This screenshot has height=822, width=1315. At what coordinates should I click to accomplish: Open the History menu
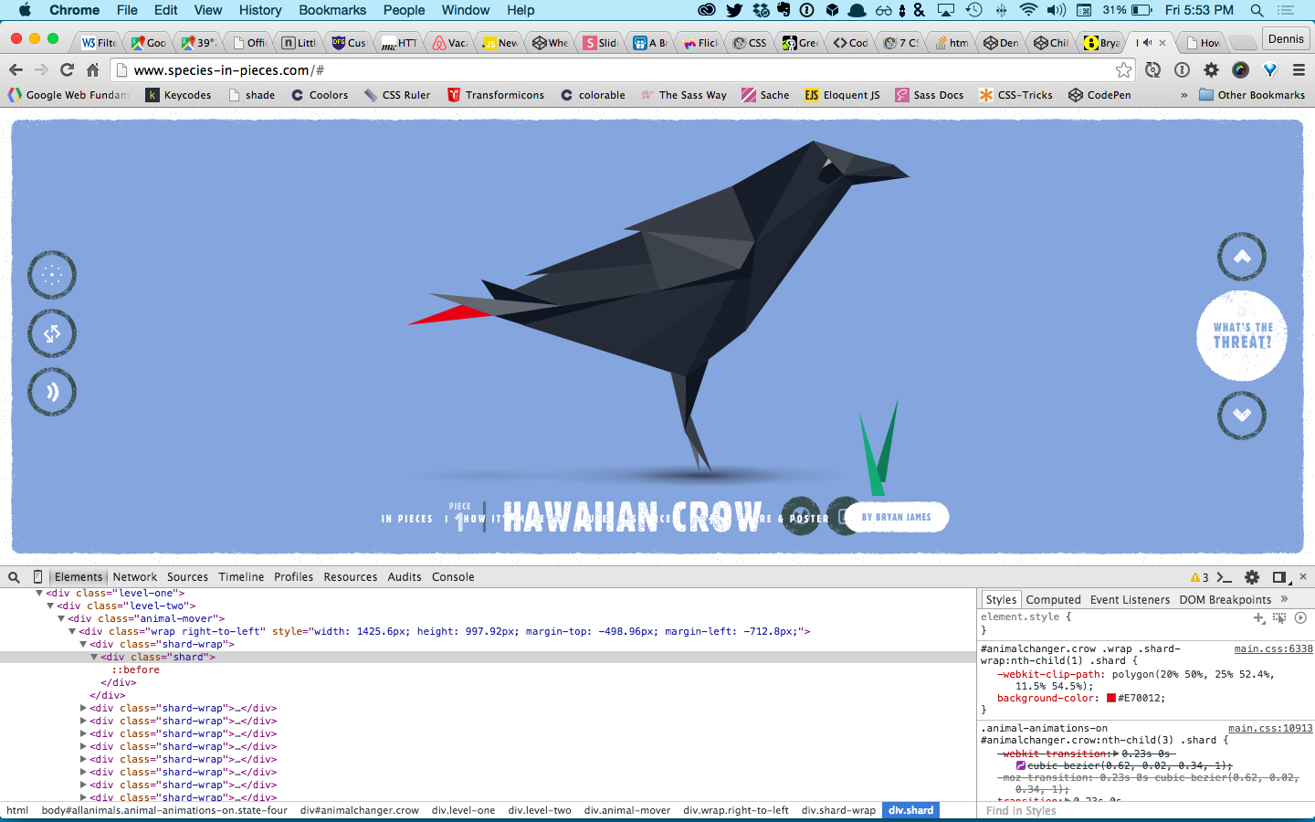tap(260, 10)
